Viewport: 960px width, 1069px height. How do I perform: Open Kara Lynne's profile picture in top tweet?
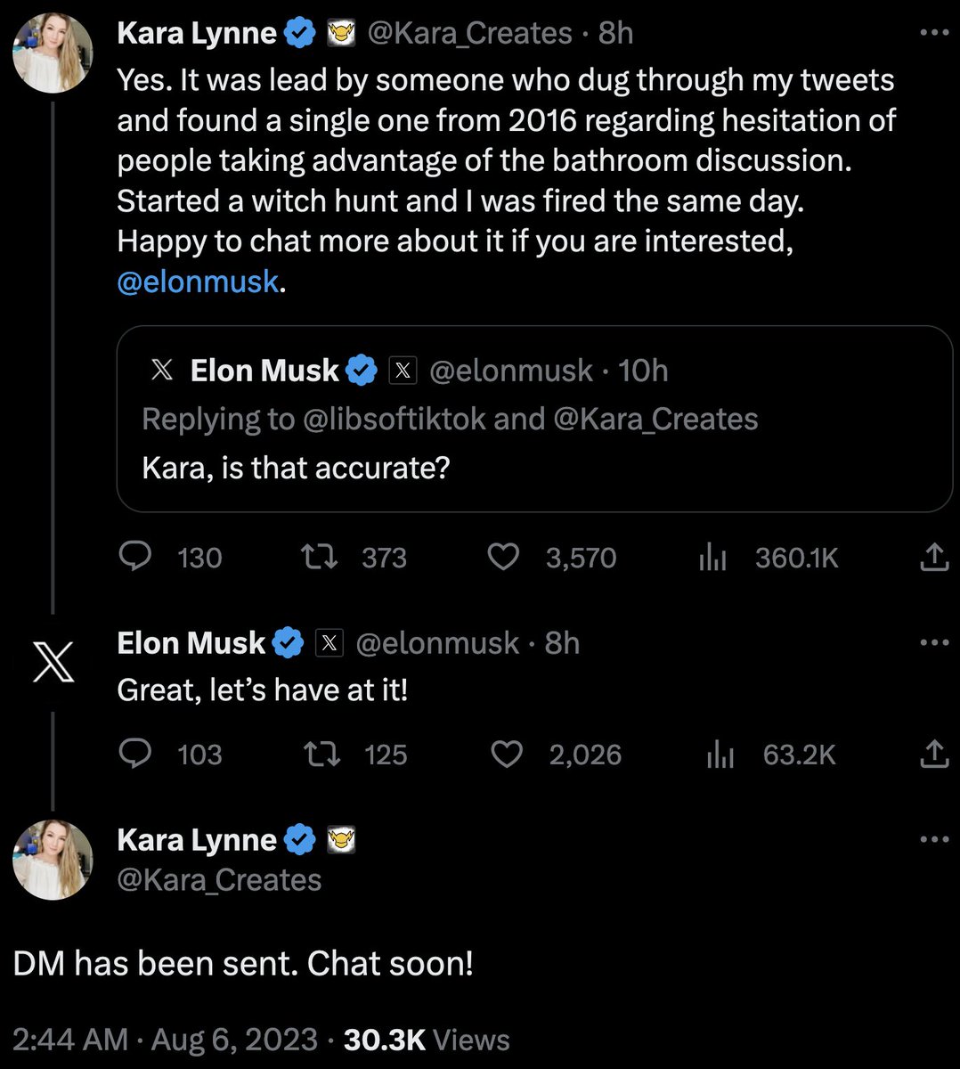click(53, 53)
